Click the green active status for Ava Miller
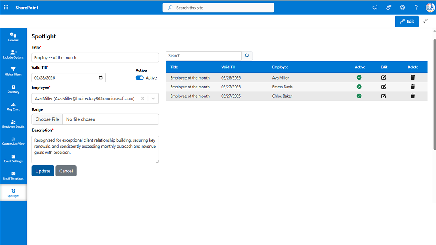 [359, 77]
